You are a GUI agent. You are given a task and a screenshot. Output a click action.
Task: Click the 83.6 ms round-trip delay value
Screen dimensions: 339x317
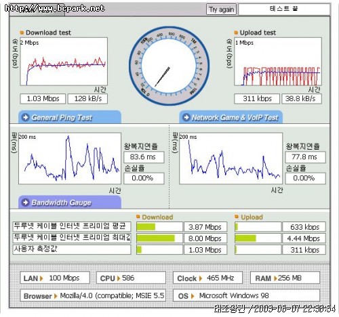144,157
